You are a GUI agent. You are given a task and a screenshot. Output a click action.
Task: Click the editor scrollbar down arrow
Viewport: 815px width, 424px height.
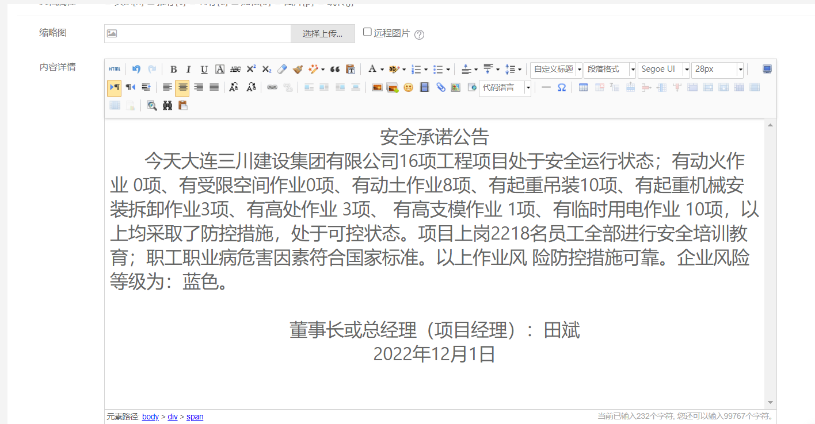click(770, 403)
